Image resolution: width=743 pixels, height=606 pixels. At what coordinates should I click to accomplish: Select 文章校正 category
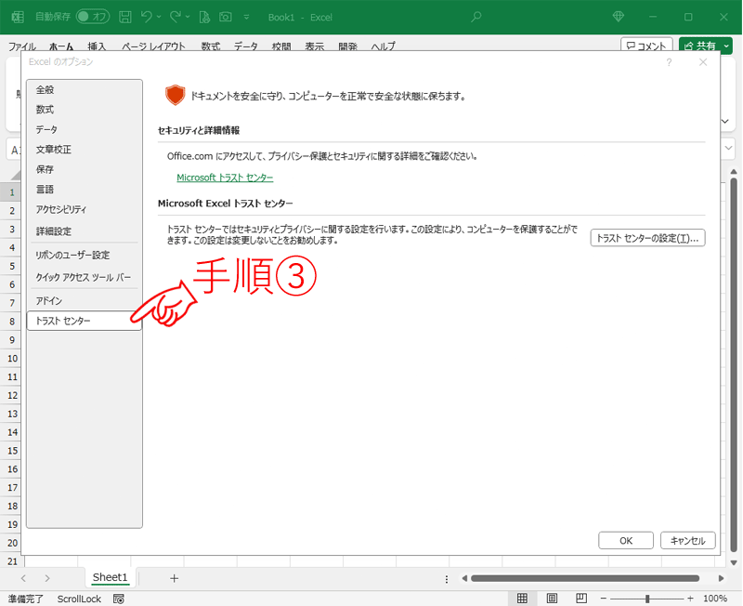coord(85,150)
